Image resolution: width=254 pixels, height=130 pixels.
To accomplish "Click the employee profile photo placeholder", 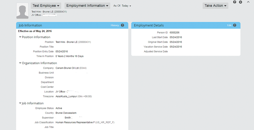I will (22, 11).
